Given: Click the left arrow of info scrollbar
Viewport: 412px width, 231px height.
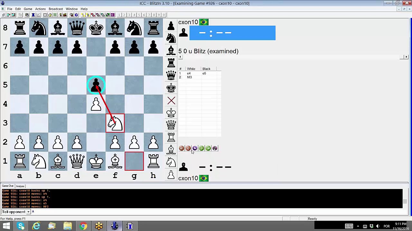Looking at the screenshot, I should click(180, 57).
